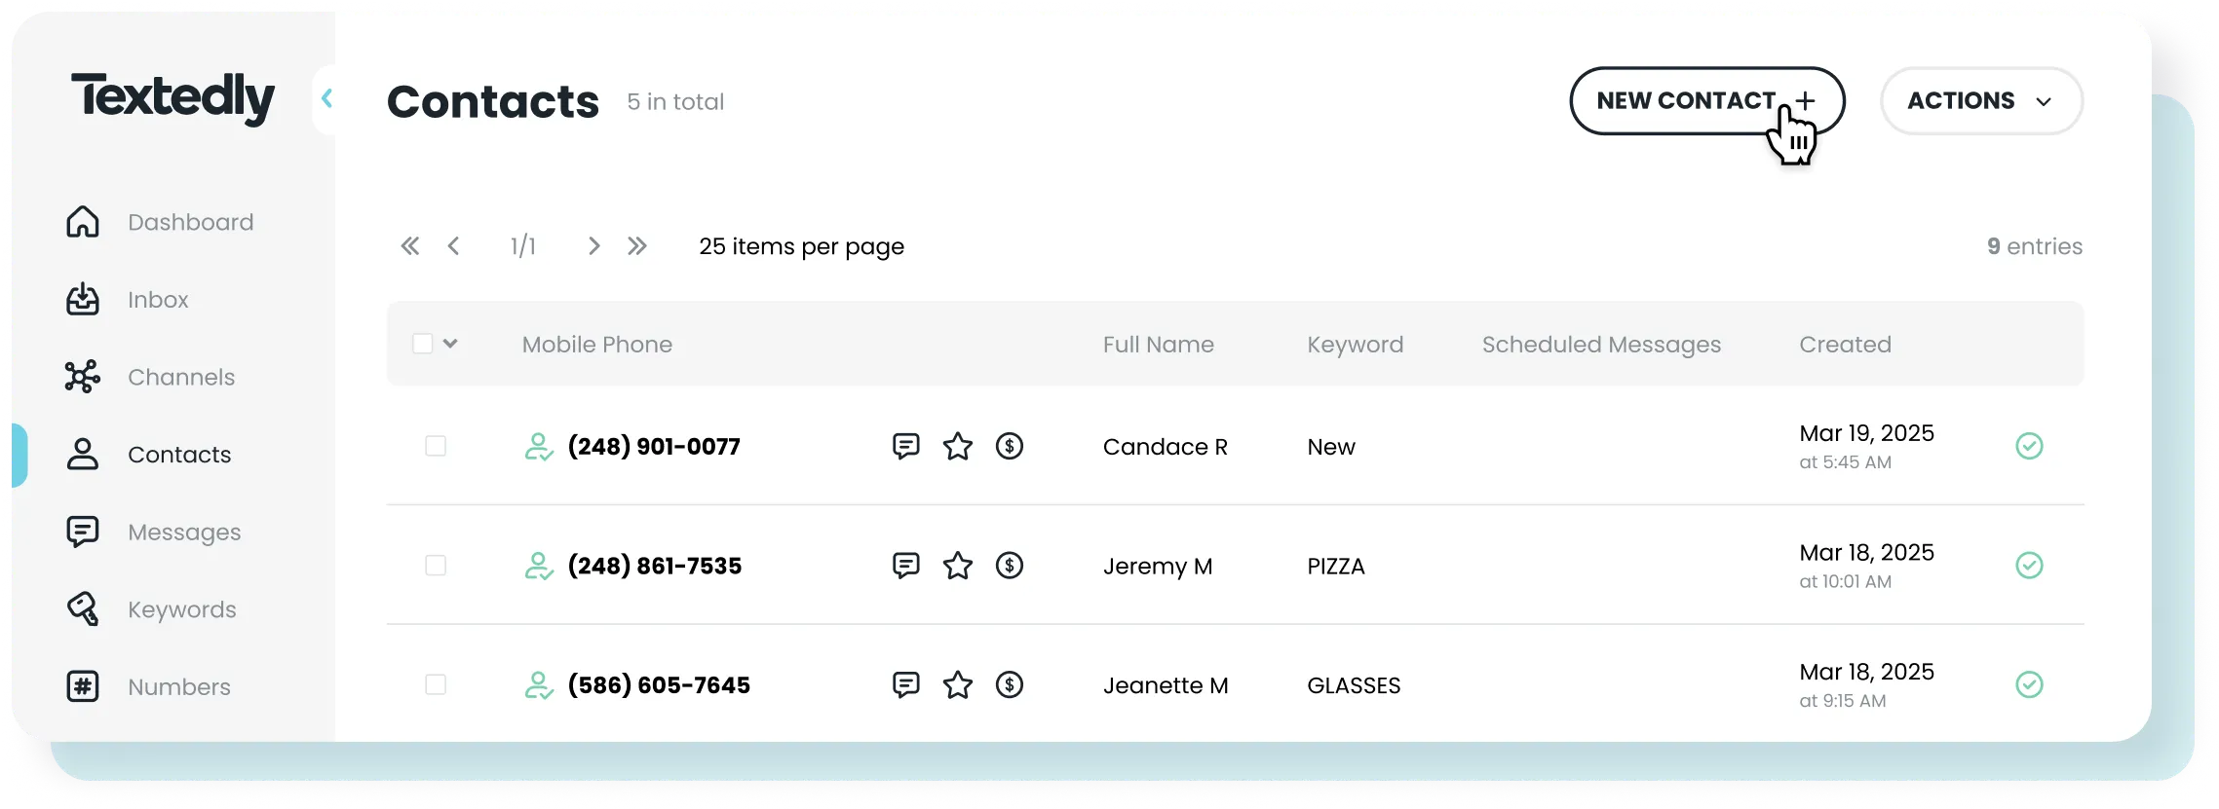Viewport: 2219px width, 809px height.
Task: Sort by Created column header
Action: click(1845, 345)
